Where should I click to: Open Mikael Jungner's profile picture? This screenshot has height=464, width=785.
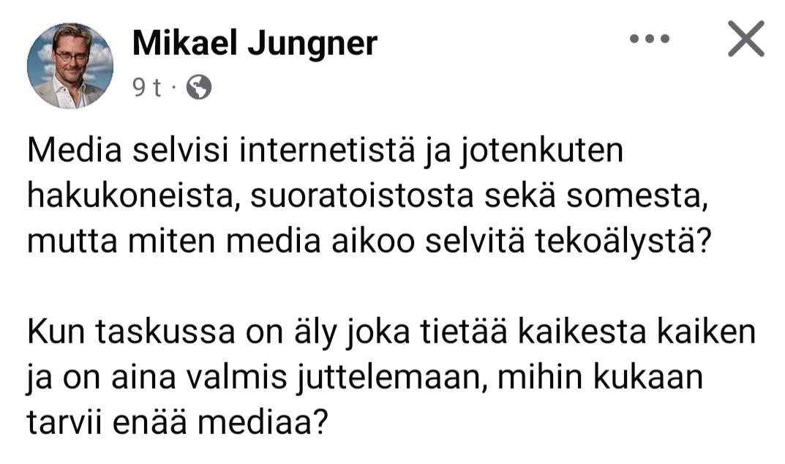[70, 66]
